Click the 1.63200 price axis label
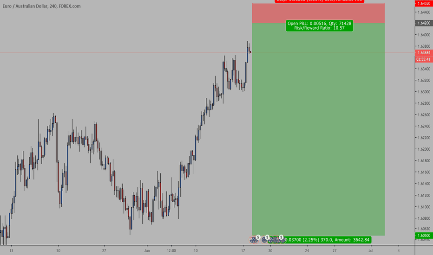433x255 pixels. (x=424, y=81)
